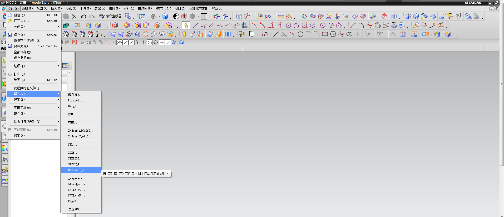Click the rainbow surface color analysis icon
Viewport: 504px width, 217px height.
373,17
